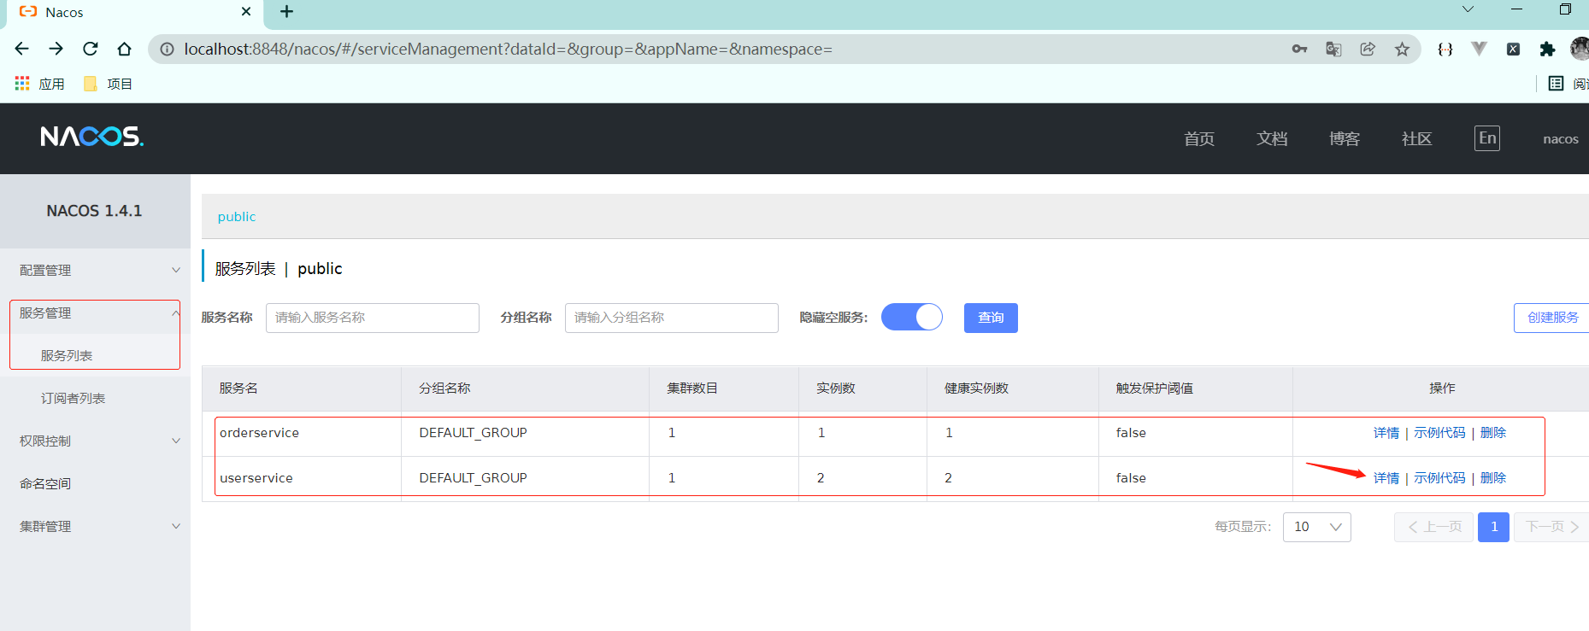Screen dimensions: 1589x631
Task: Open the page size dropdown showing 10
Action: [1317, 527]
